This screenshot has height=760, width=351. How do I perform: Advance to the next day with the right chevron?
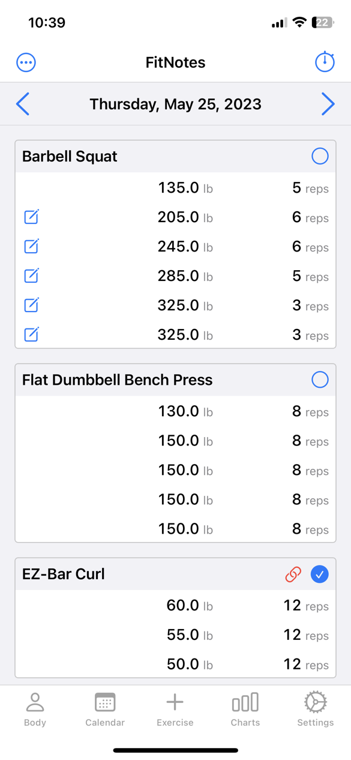(x=328, y=103)
